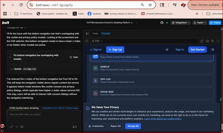Viewport: 223px width, 133px height.
Task: Open the GitHub icon in bolt header
Action: pyautogui.click(x=162, y=23)
